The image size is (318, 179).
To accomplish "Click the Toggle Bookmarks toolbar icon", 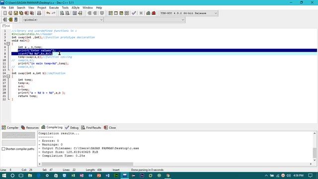I will 10,20.
